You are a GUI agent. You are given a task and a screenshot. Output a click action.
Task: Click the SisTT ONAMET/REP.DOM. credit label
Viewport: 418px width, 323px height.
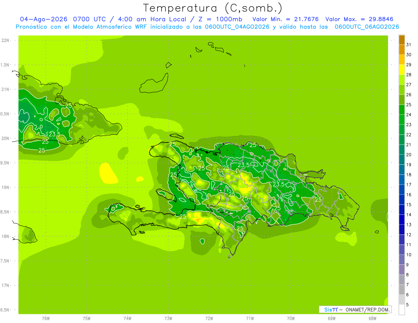355,309
